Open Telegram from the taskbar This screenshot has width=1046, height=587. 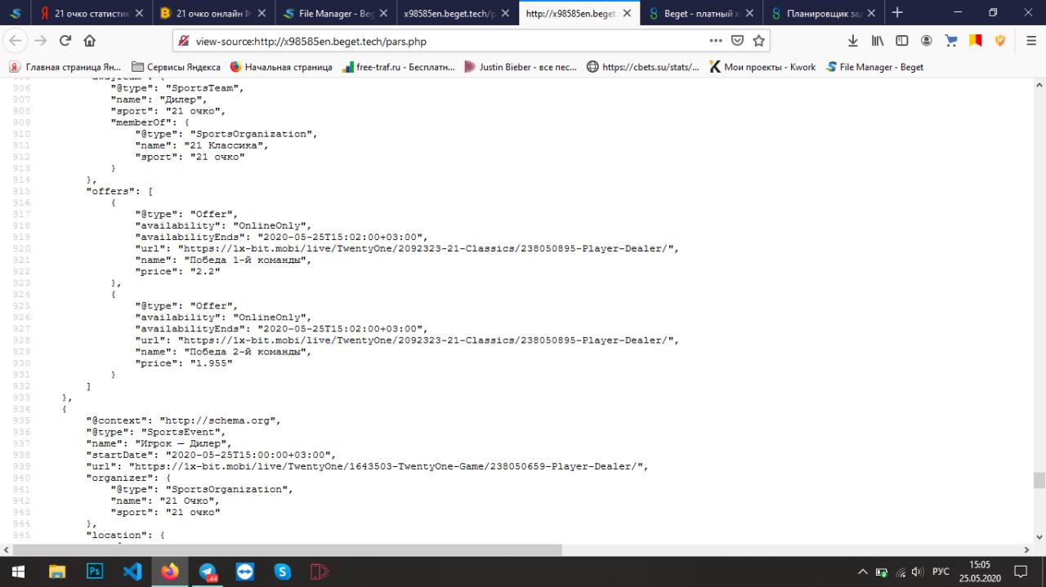tap(208, 571)
